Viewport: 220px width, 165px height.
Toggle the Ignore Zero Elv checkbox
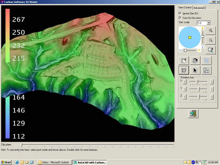(180, 13)
